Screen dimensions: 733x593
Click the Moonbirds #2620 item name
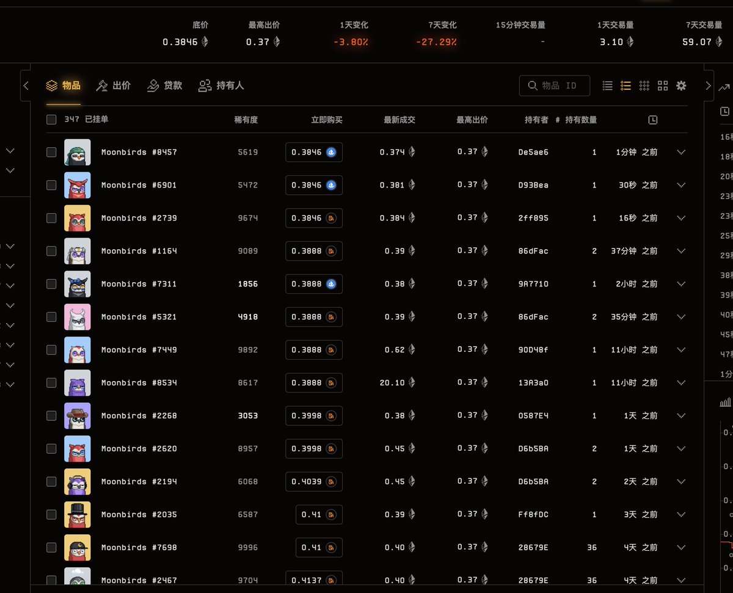pos(139,449)
